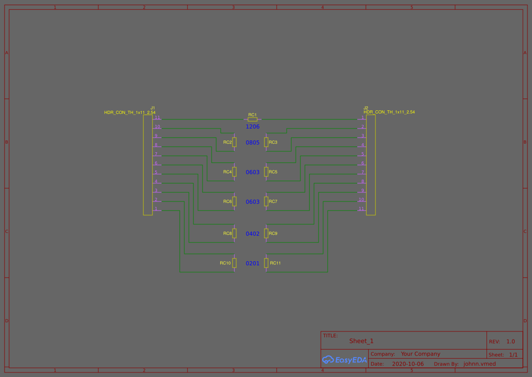Click the RC6 resistor symbol
This screenshot has width=532, height=377.
click(x=234, y=201)
